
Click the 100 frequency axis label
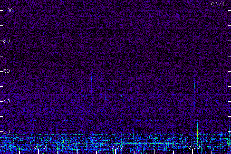[x=8, y=11]
